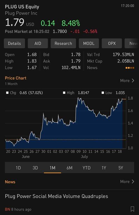Screen dimensions: 139x215
Task: Select the 1Y chart range
Action: coord(104,168)
